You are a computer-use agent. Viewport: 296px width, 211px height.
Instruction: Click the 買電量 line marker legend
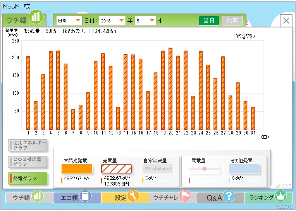coord(205,168)
